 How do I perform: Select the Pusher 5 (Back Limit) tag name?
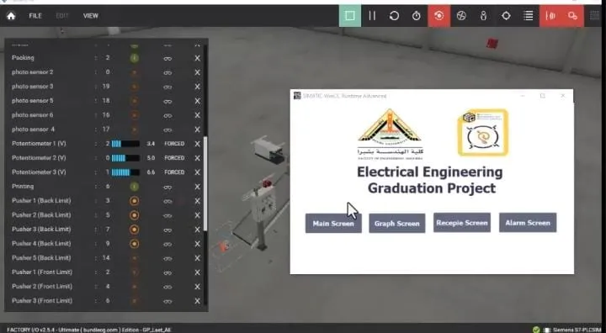41,257
